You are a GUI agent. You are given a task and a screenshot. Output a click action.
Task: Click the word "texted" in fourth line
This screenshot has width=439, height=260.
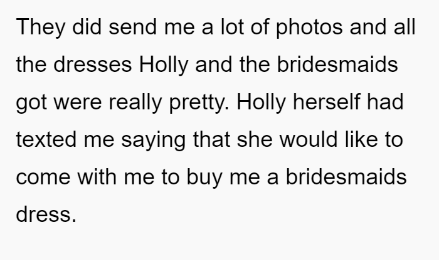46,139
